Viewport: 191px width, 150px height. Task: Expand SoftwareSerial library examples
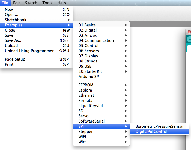click(x=101, y=121)
